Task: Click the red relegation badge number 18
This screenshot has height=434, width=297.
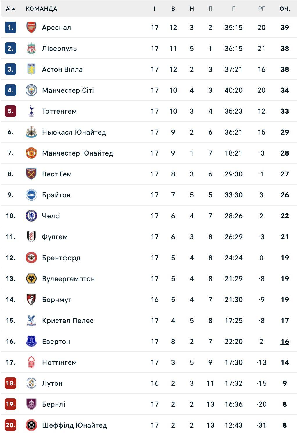Action: pyautogui.click(x=10, y=383)
